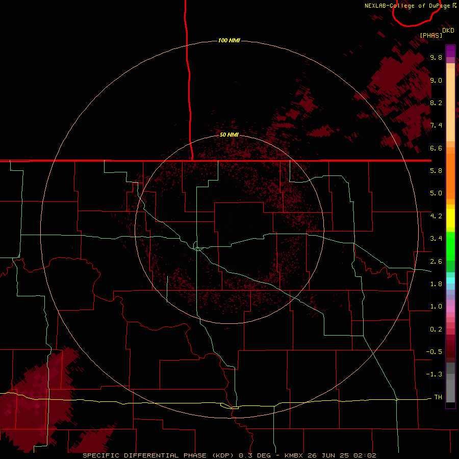Viewport: 459px width, 459px height.
Task: Click the 'TH' threshold label
Action: coord(438,397)
